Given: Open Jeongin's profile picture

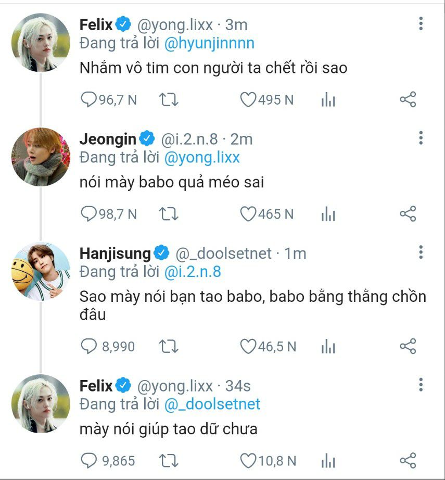Looking at the screenshot, I should (x=41, y=157).
